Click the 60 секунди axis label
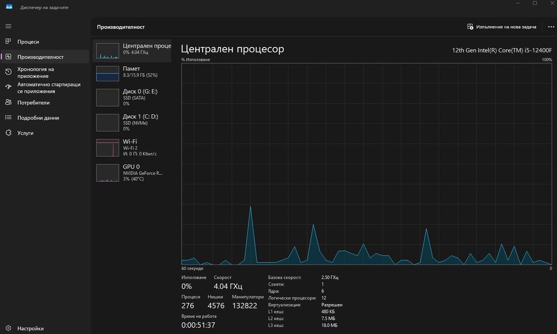The width and height of the screenshot is (557, 334). tap(192, 268)
